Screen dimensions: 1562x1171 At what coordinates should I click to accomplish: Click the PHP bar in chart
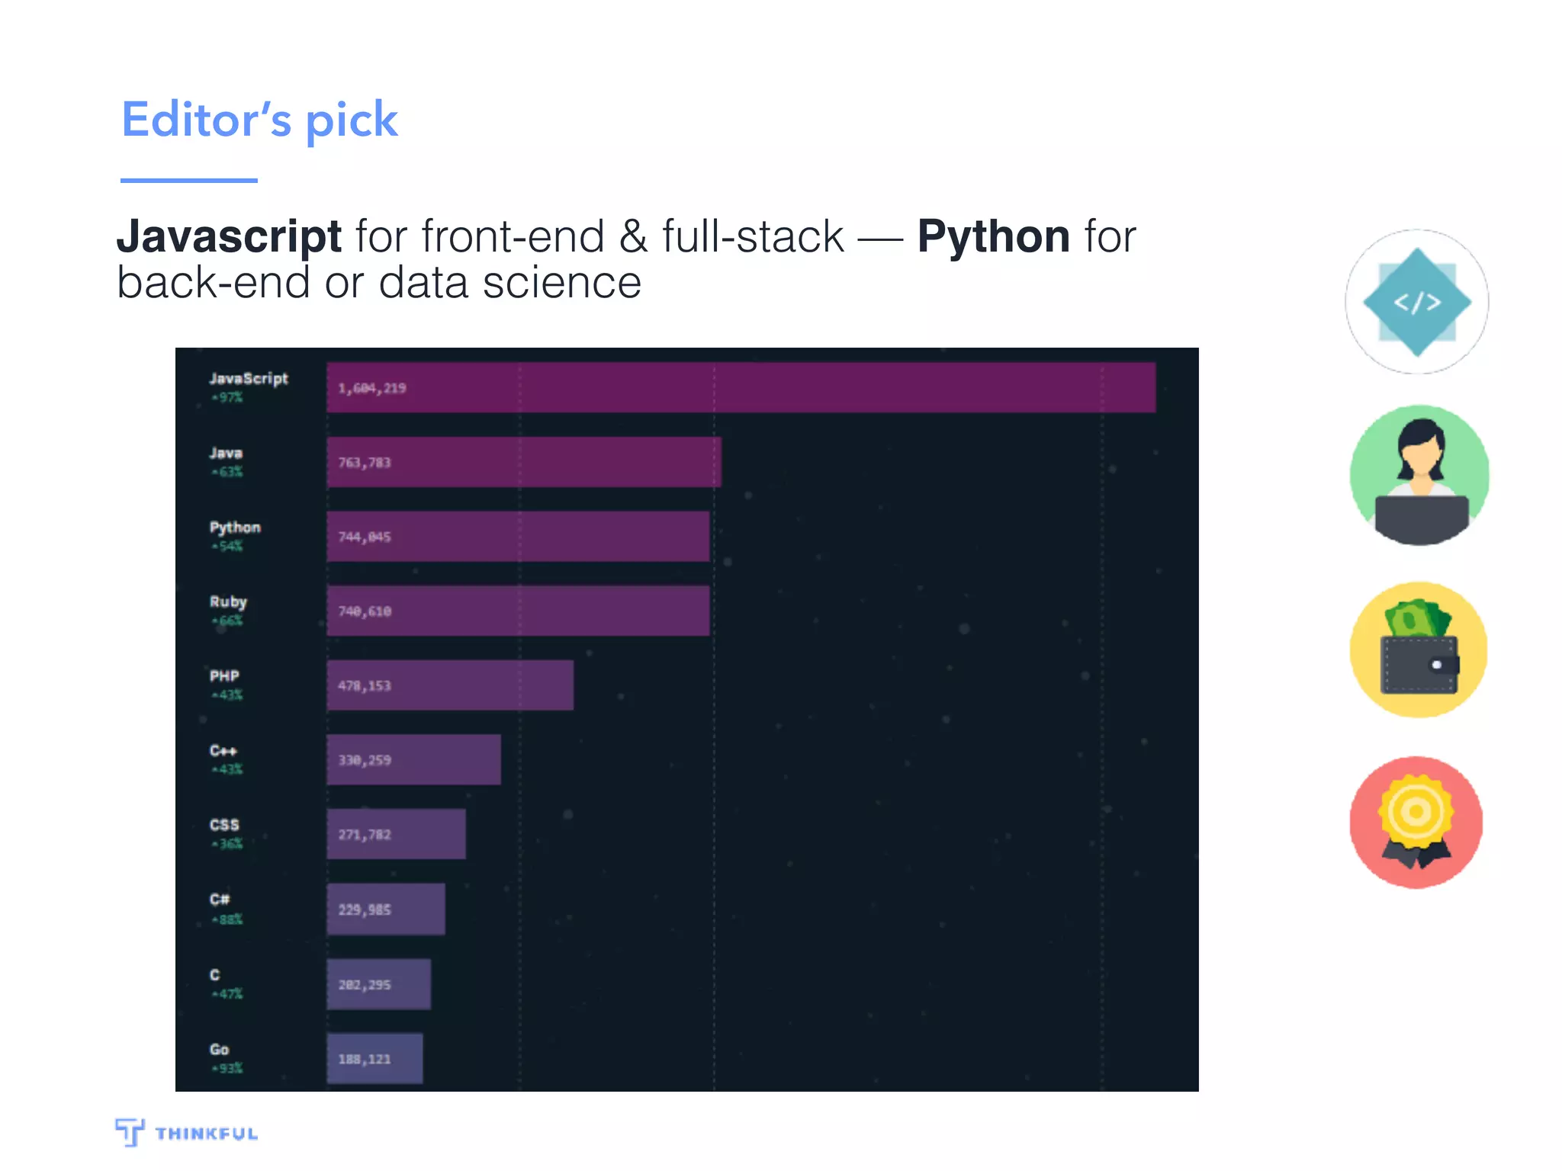click(x=450, y=685)
